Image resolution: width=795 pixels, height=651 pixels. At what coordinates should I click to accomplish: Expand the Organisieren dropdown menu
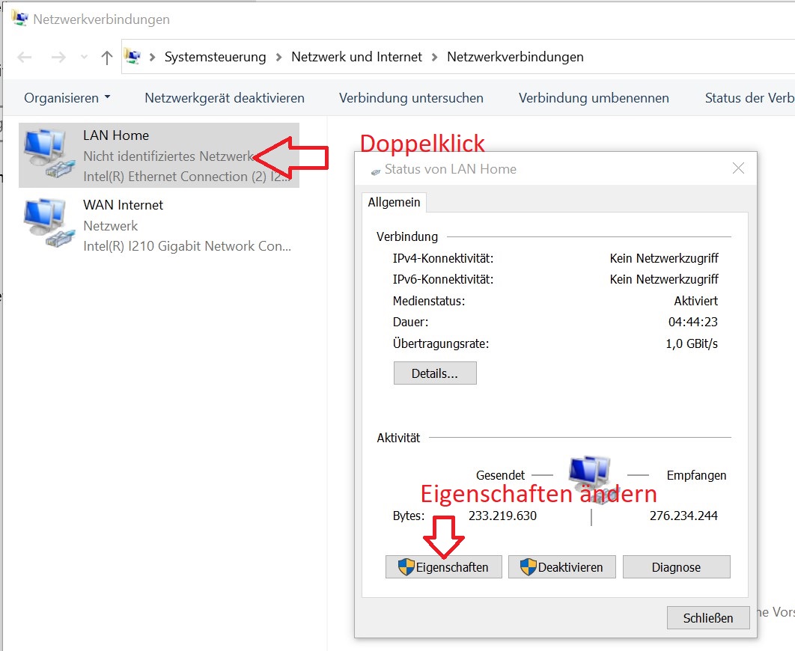[x=67, y=98]
